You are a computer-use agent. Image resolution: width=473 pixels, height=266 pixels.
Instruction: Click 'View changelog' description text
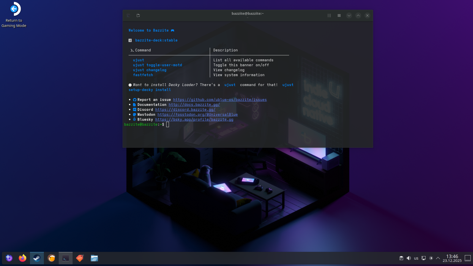coord(229,70)
